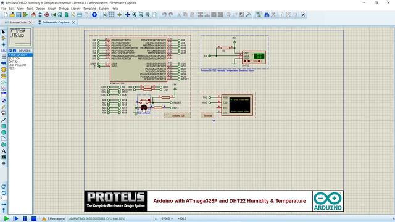Open the Template menu
The height and width of the screenshot is (222, 395).
click(x=89, y=9)
